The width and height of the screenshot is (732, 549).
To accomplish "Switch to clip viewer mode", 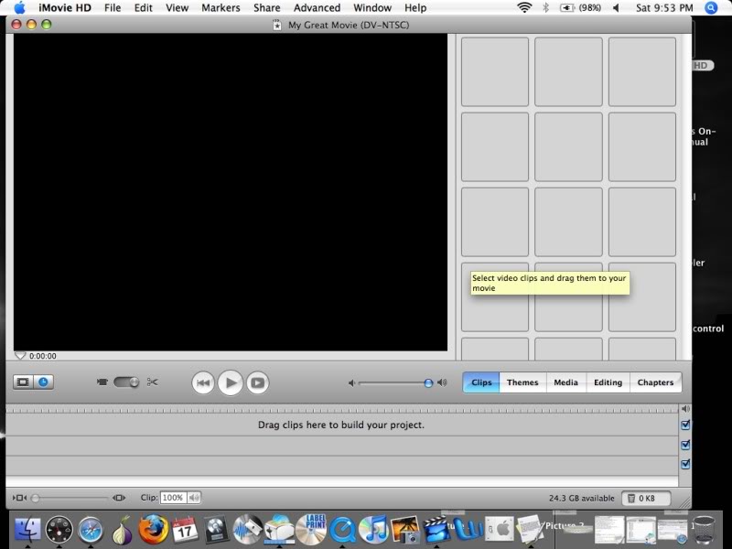I will pos(23,382).
